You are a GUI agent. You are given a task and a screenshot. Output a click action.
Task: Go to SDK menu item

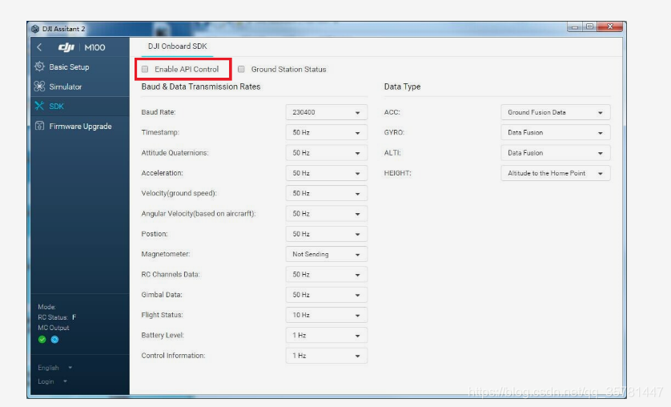tap(80, 106)
